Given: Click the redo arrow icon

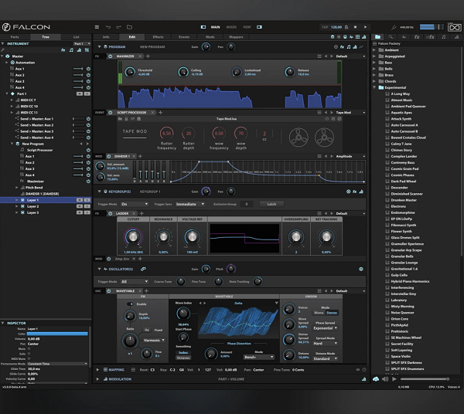Looking at the screenshot, I should (118, 27).
